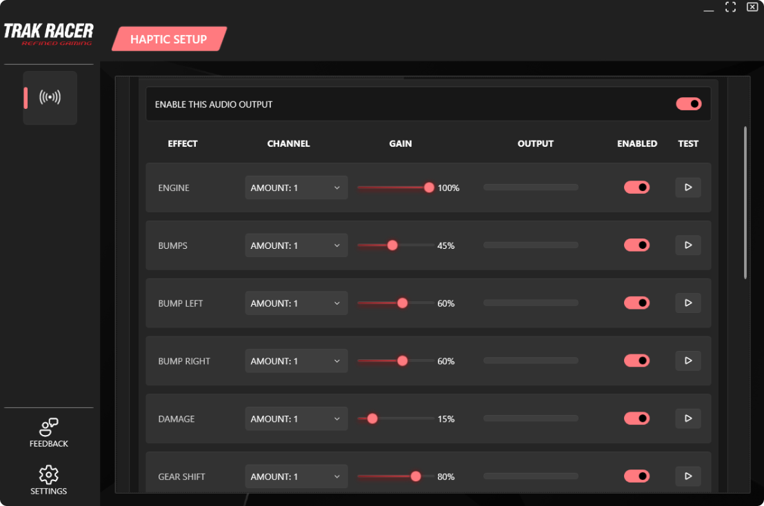Disable the ENGINE effect toggle

(636, 188)
